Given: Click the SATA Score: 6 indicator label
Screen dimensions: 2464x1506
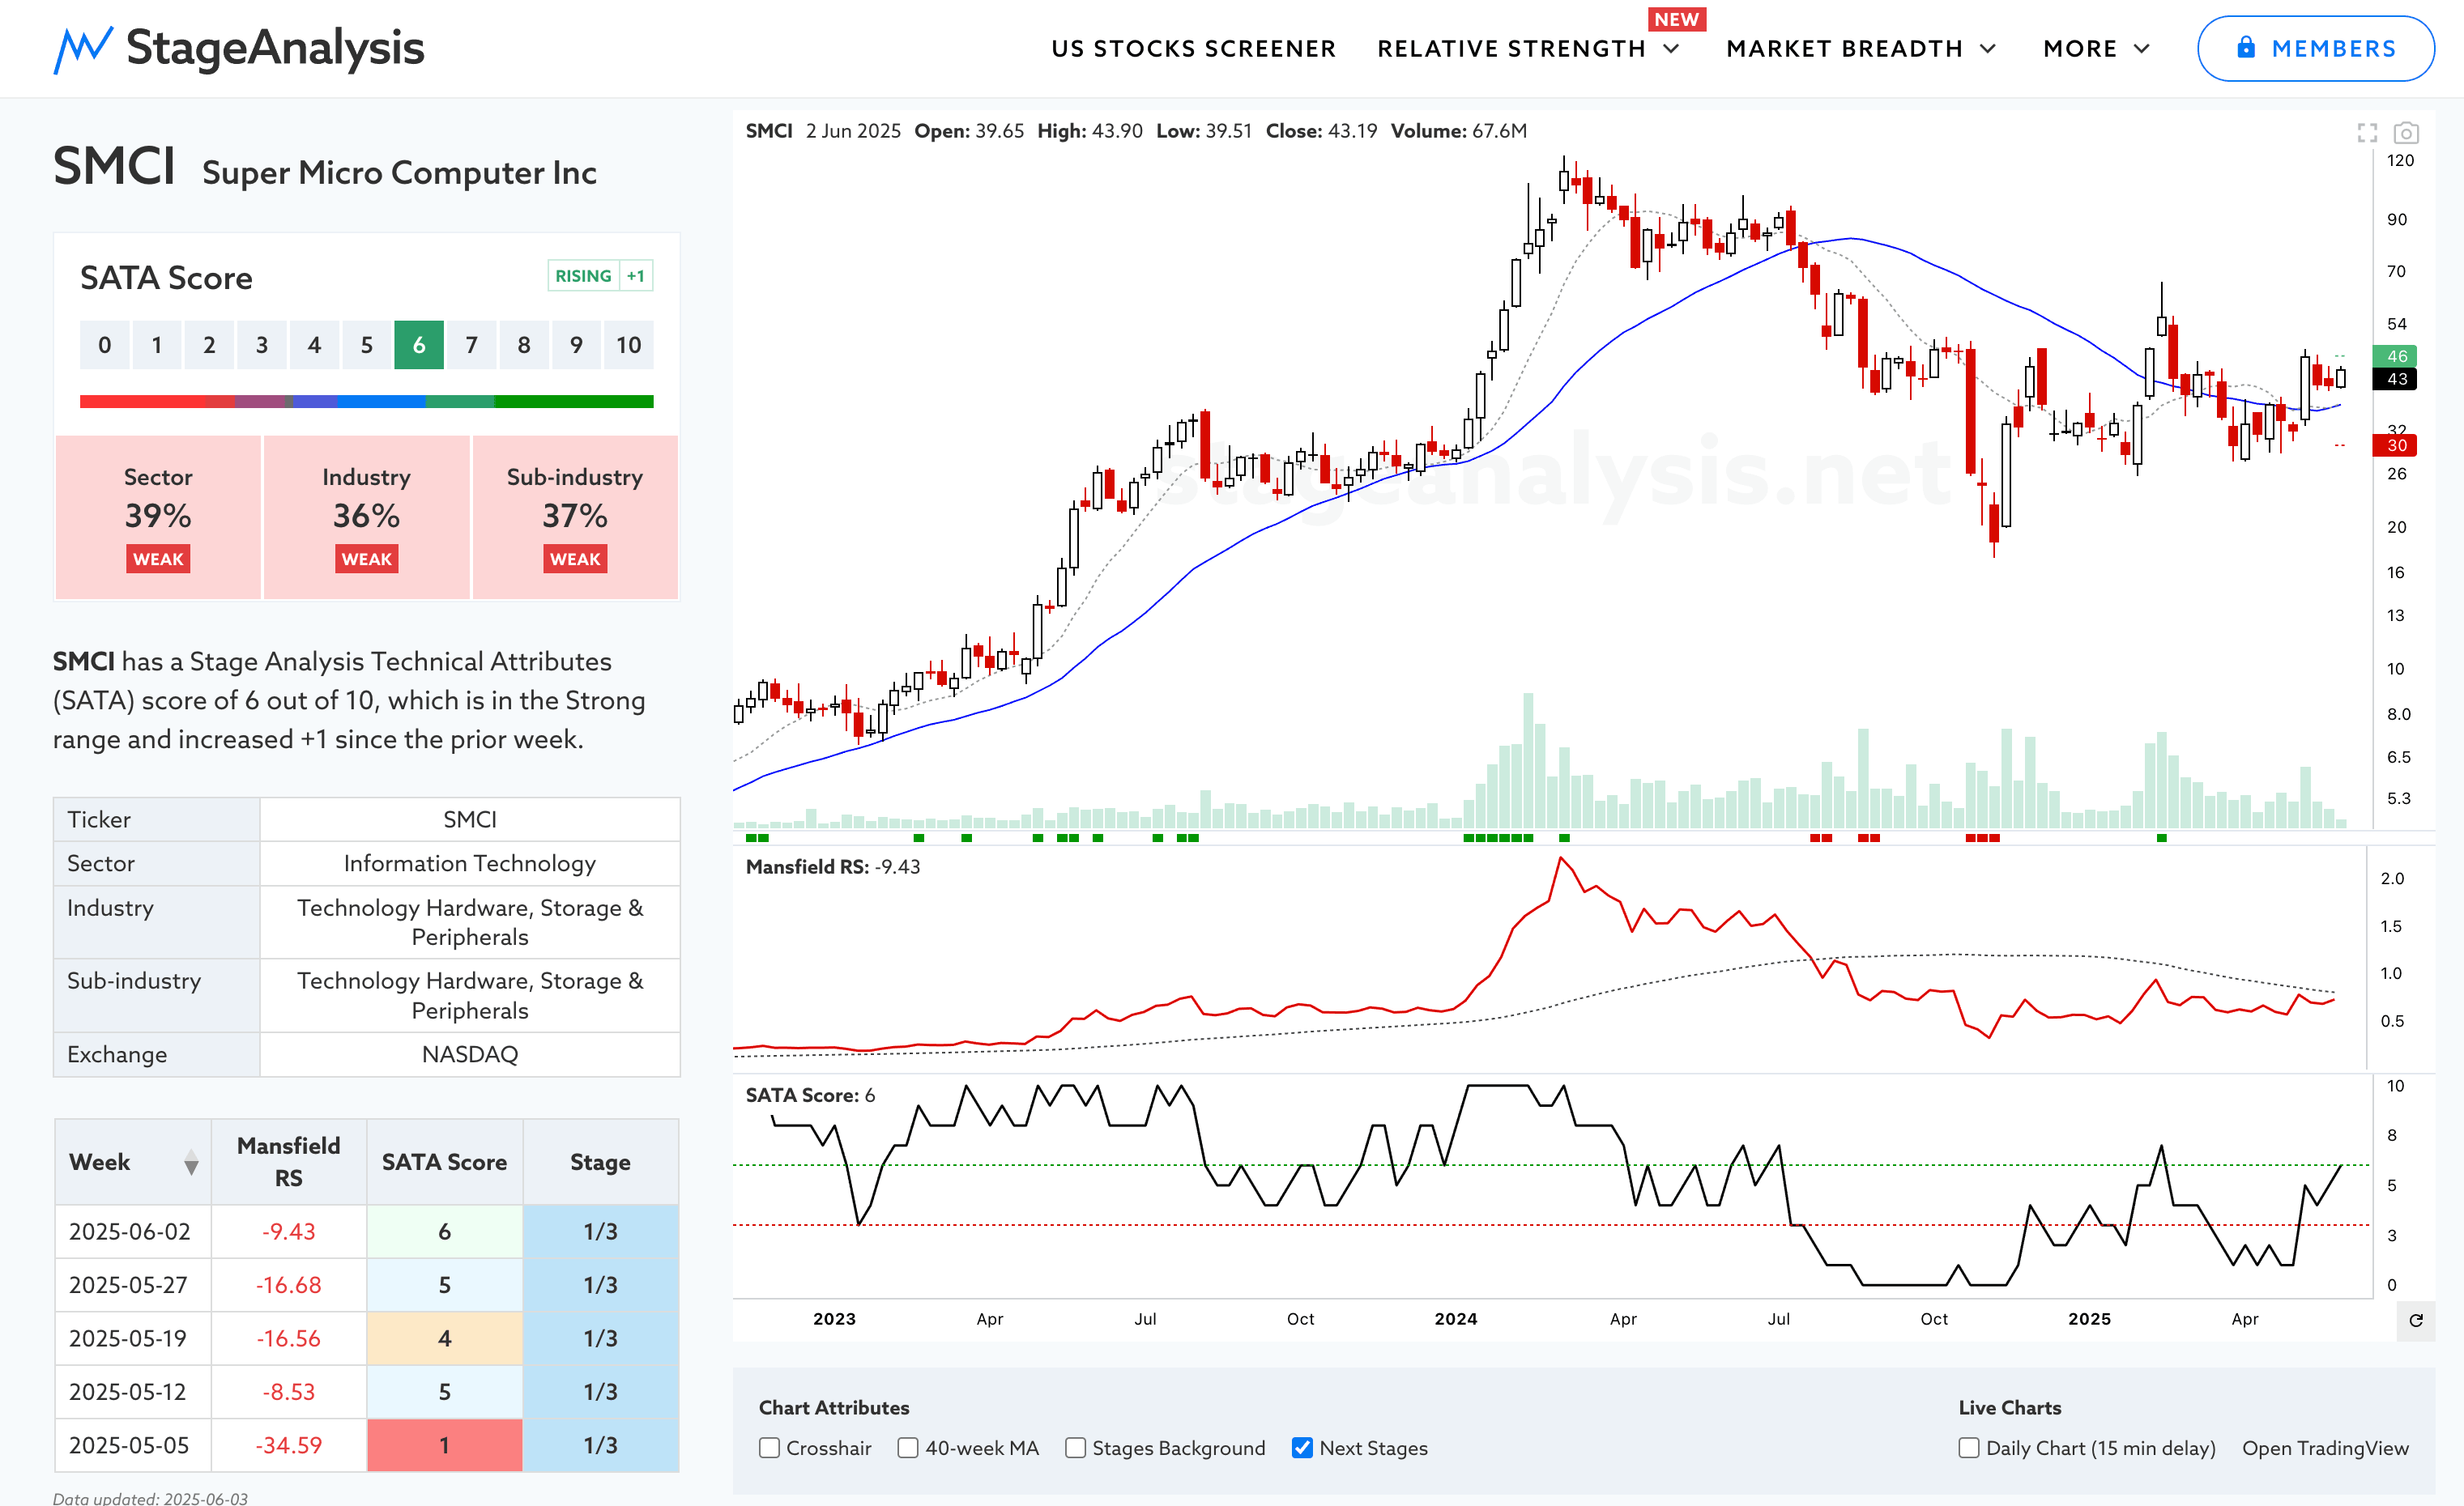Looking at the screenshot, I should (x=810, y=1095).
